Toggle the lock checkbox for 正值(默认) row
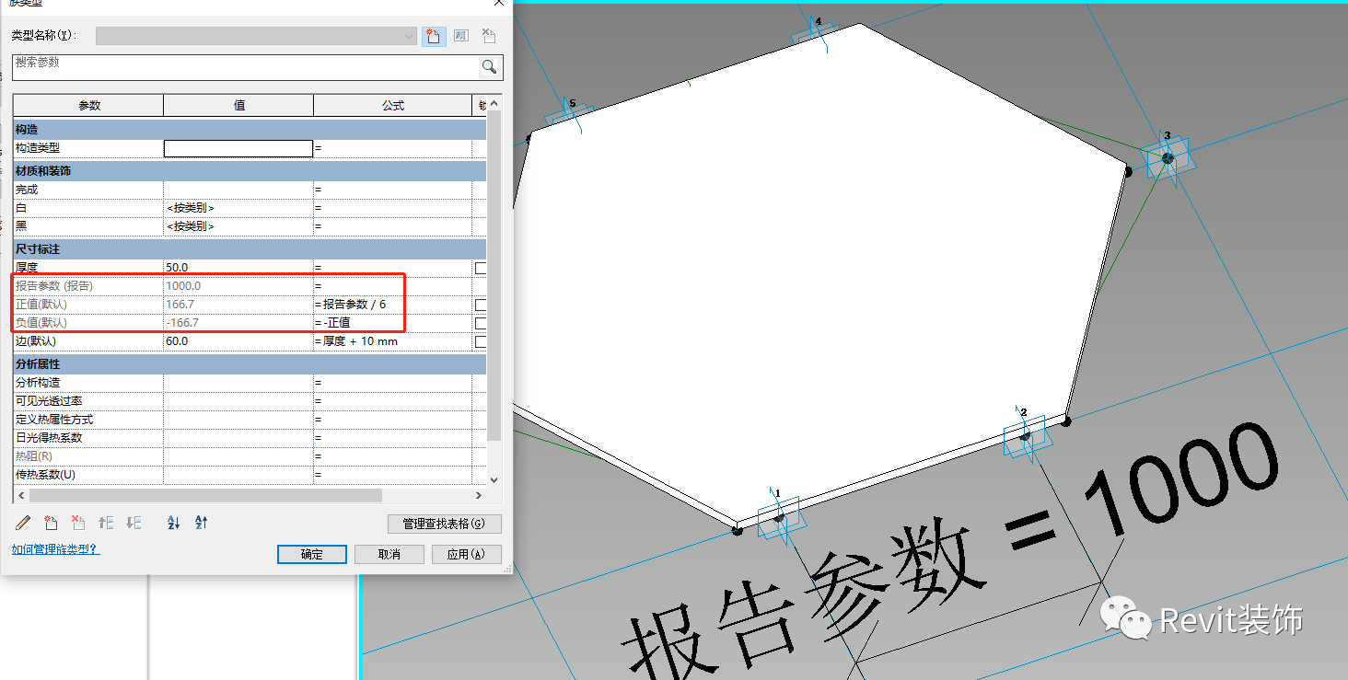The width and height of the screenshot is (1348, 680). 480,305
